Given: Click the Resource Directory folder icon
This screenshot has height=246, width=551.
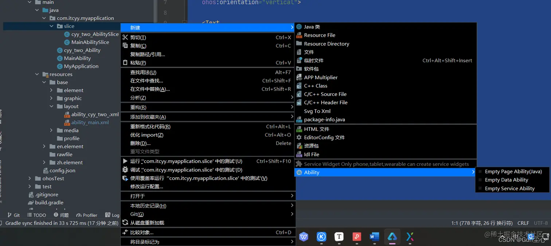Looking at the screenshot, I should [x=299, y=44].
